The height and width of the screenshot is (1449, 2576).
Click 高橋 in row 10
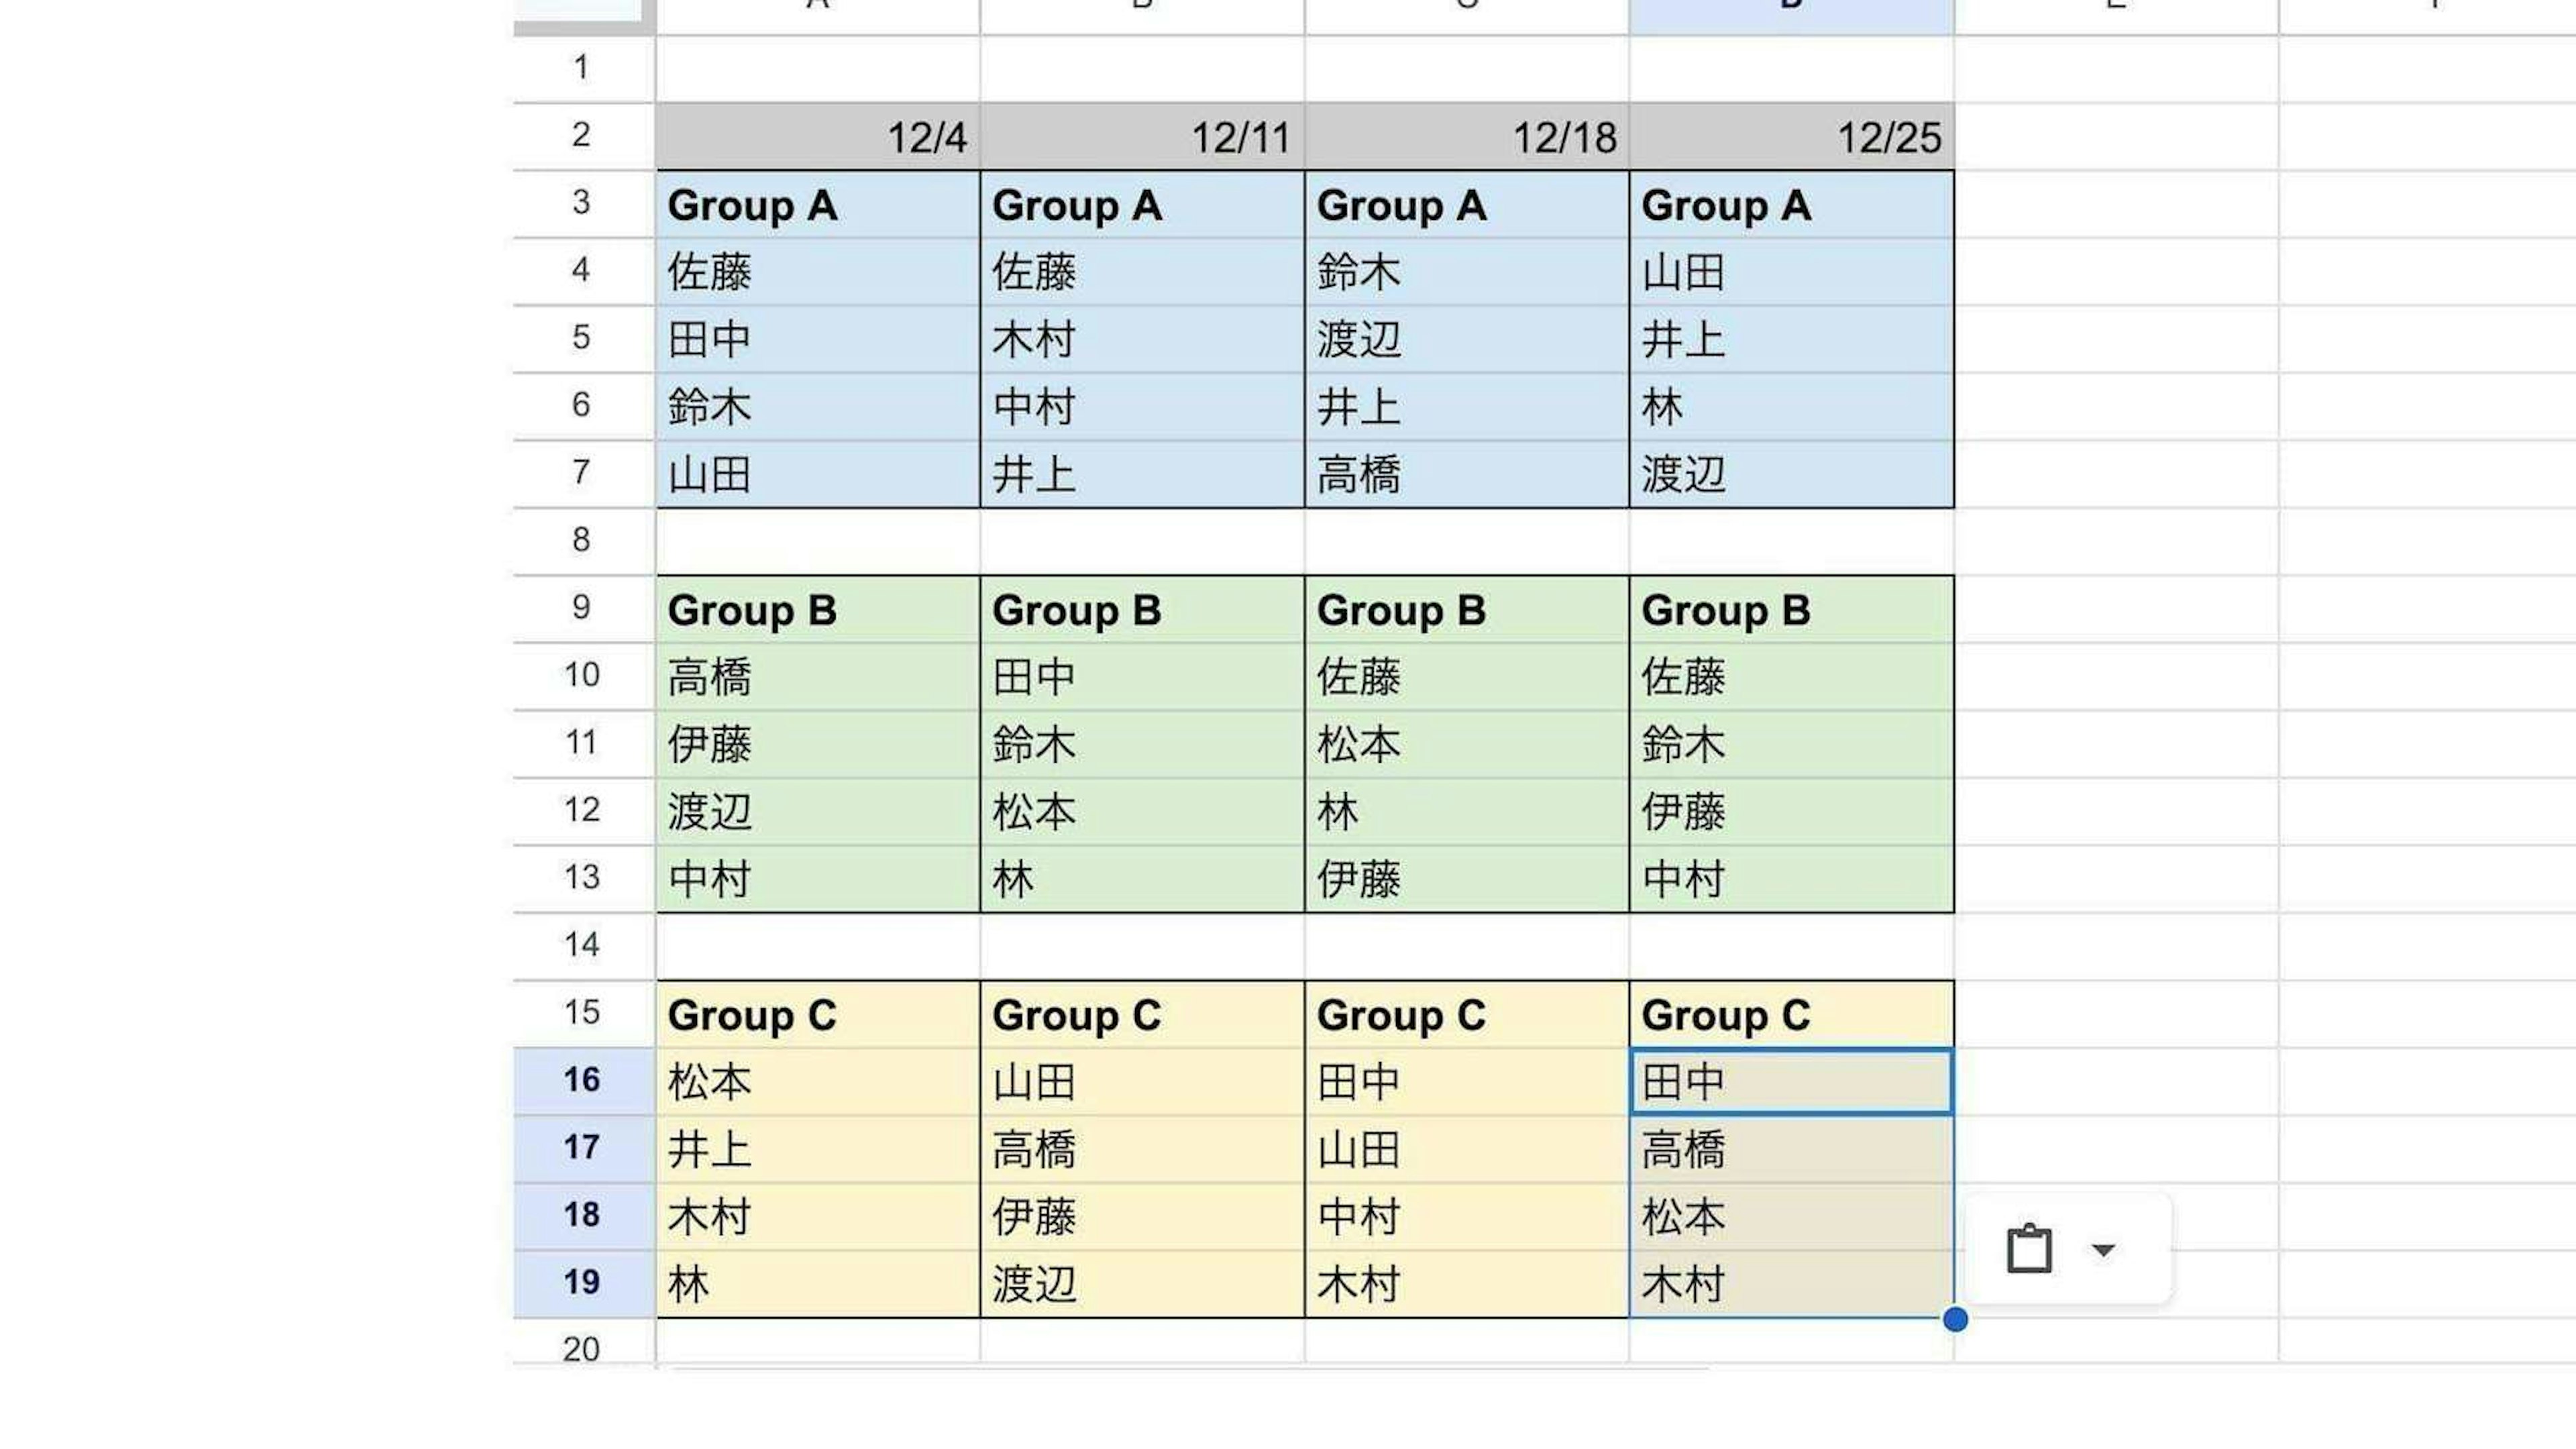click(x=817, y=677)
